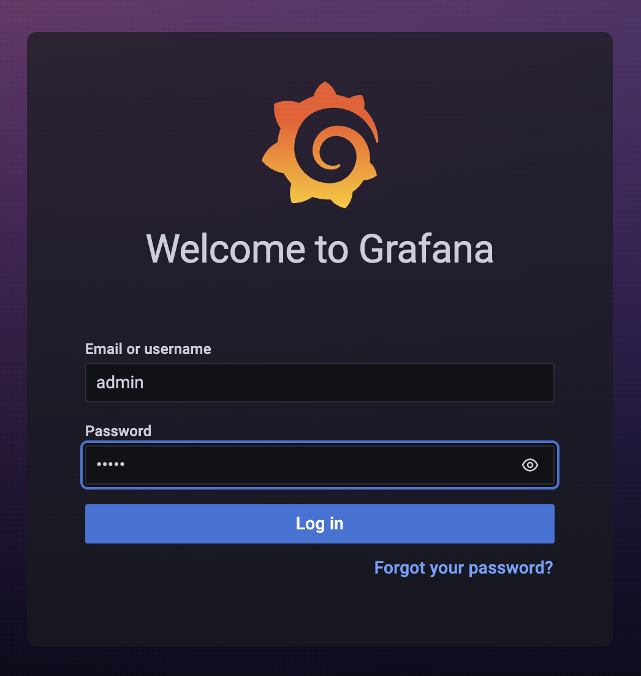Click the Log in button

(x=320, y=524)
